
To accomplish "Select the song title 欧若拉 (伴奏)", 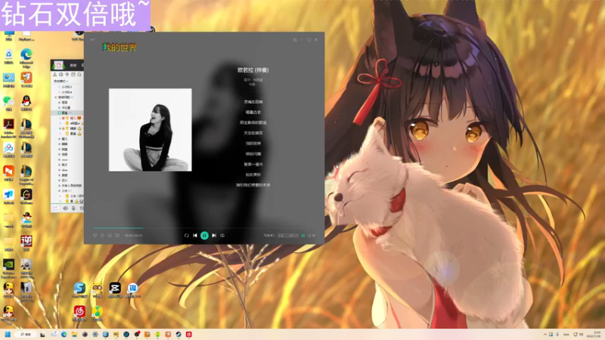I will [x=253, y=70].
